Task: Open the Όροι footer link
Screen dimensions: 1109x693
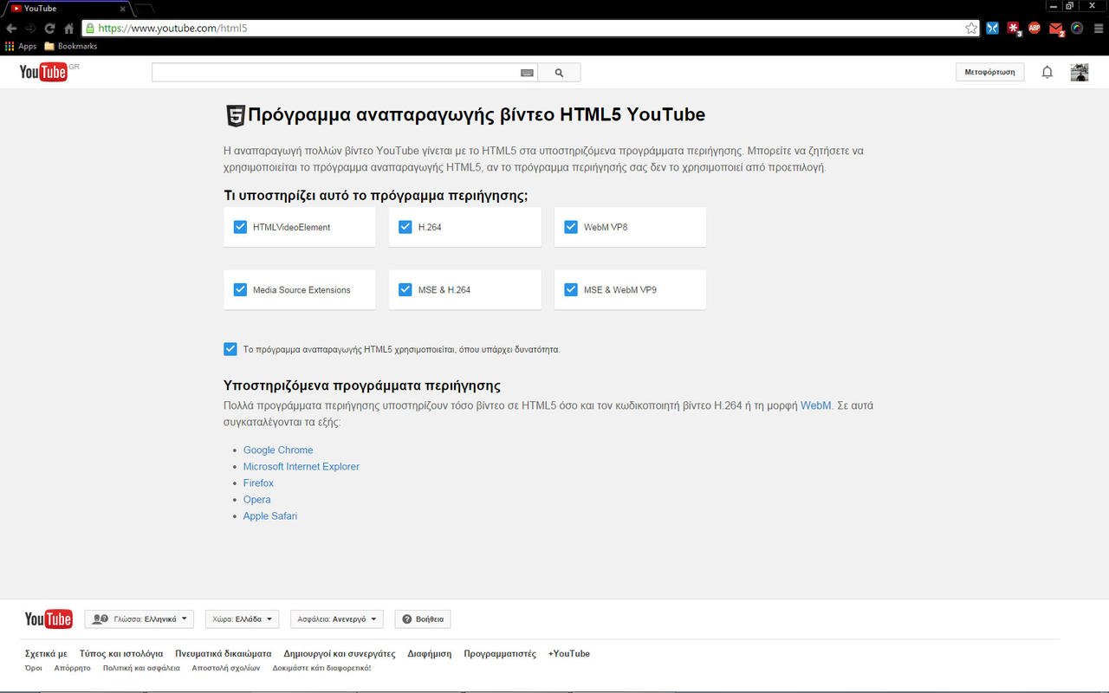Action: click(x=34, y=669)
